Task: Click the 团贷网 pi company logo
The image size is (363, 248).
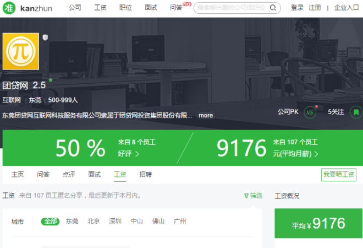Action: coord(21,51)
